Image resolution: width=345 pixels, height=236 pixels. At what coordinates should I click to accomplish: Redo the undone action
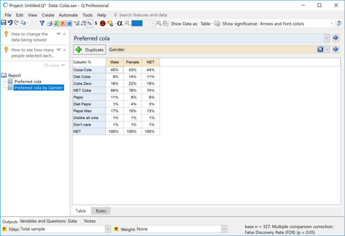pyautogui.click(x=16, y=23)
